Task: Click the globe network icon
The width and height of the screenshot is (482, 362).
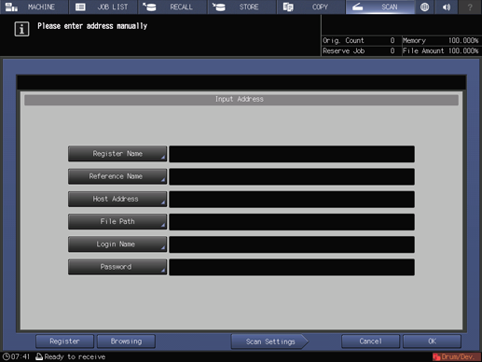Action: (424, 7)
